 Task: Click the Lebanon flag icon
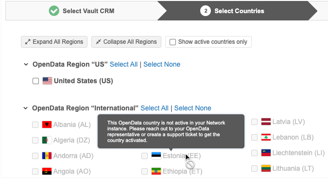click(266, 137)
